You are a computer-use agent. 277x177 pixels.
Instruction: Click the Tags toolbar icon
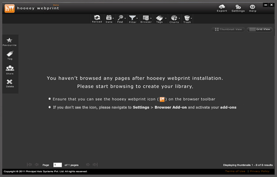(x=160, y=18)
